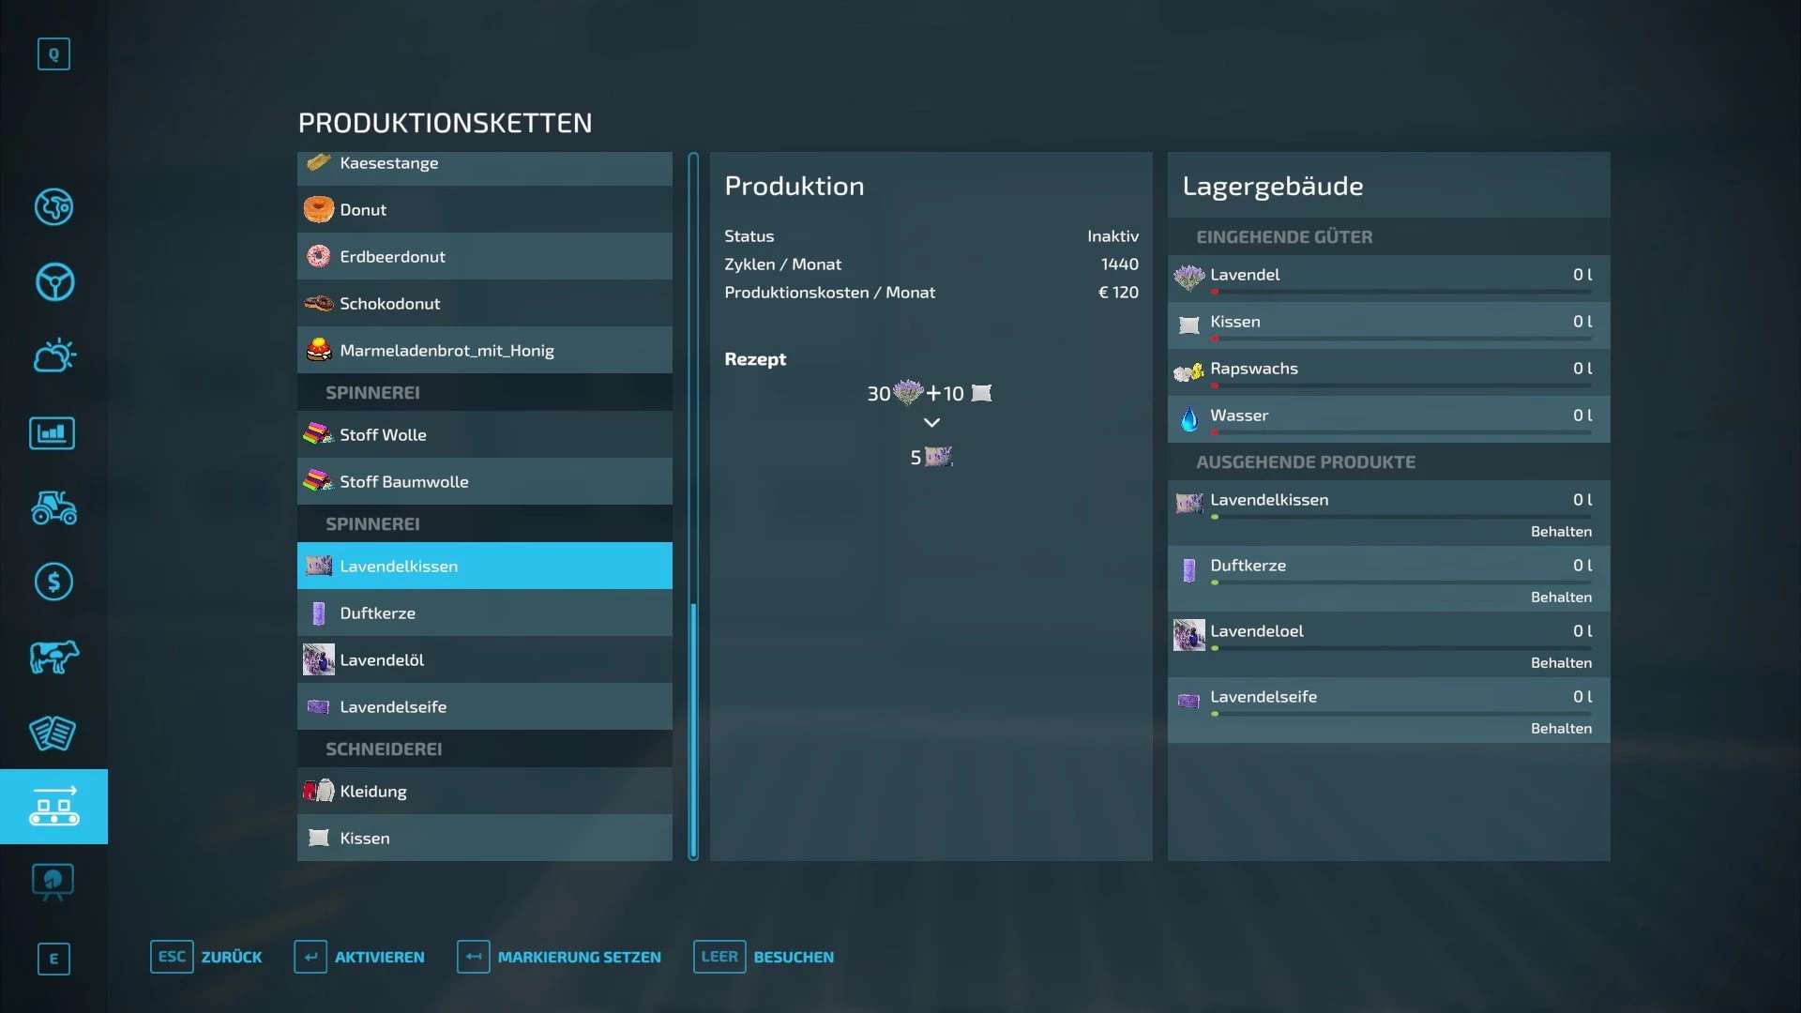
Task: Open the statistics chart page icon
Action: (x=53, y=433)
